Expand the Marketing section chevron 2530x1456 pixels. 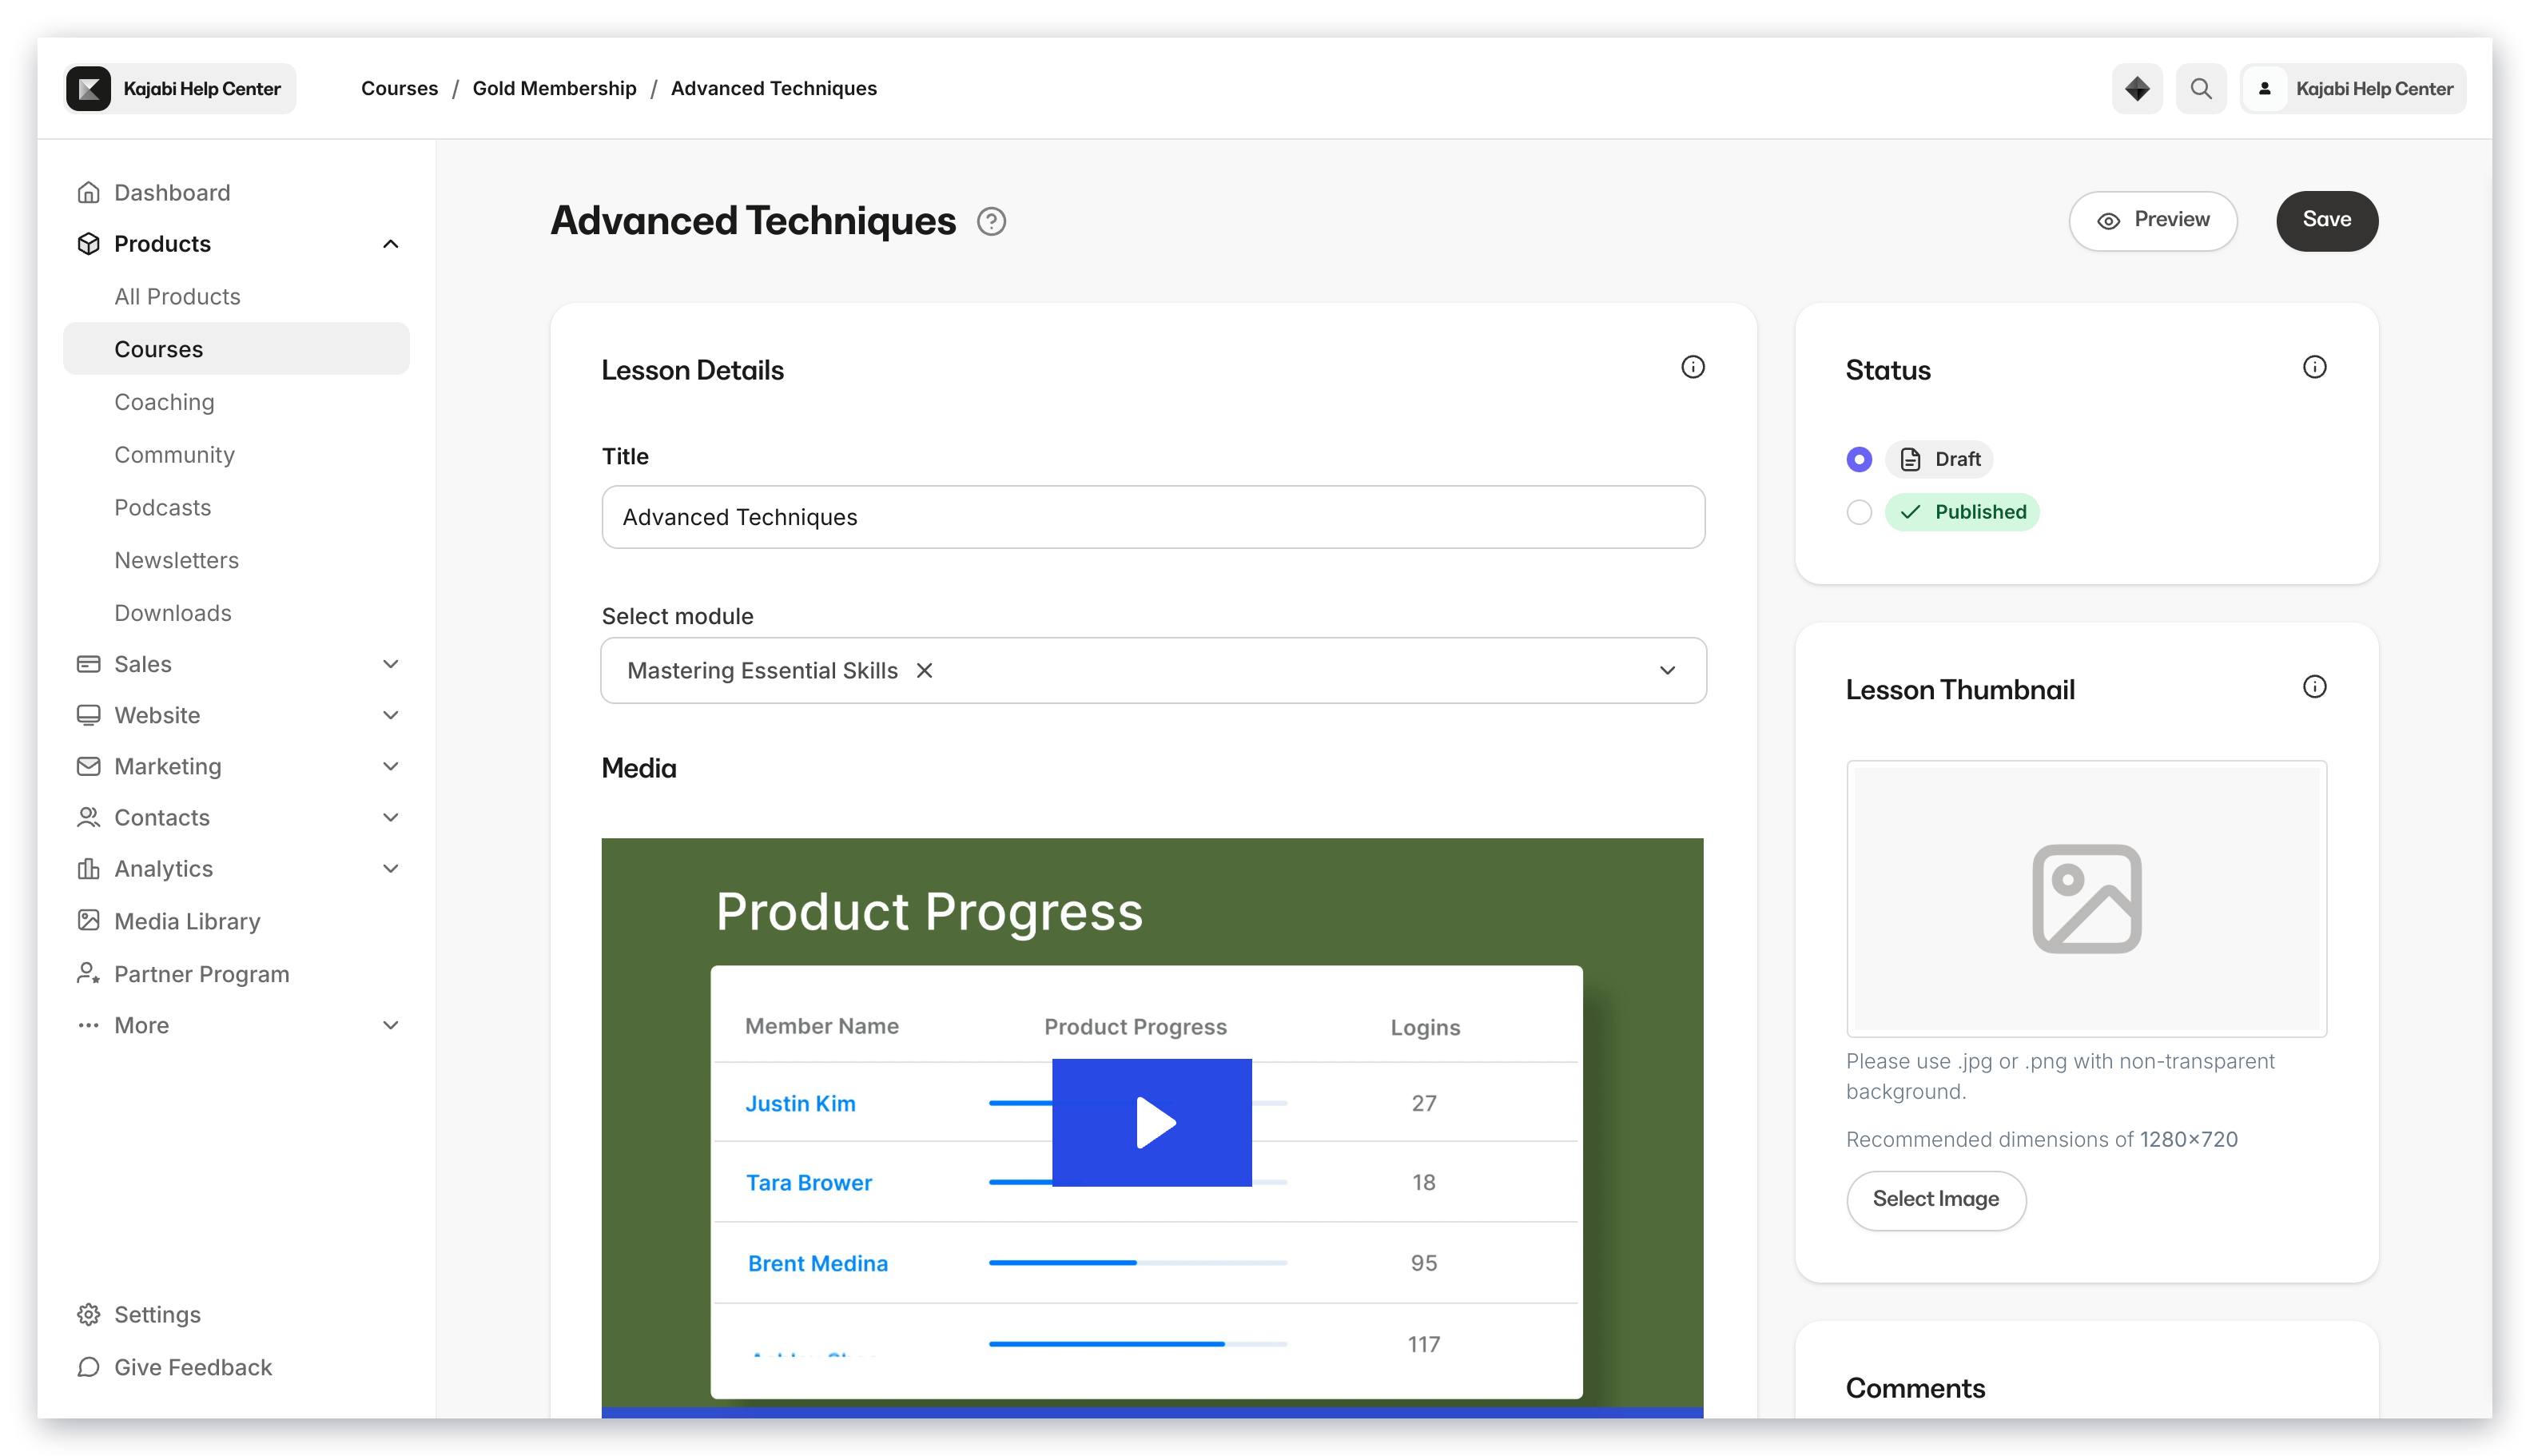390,766
